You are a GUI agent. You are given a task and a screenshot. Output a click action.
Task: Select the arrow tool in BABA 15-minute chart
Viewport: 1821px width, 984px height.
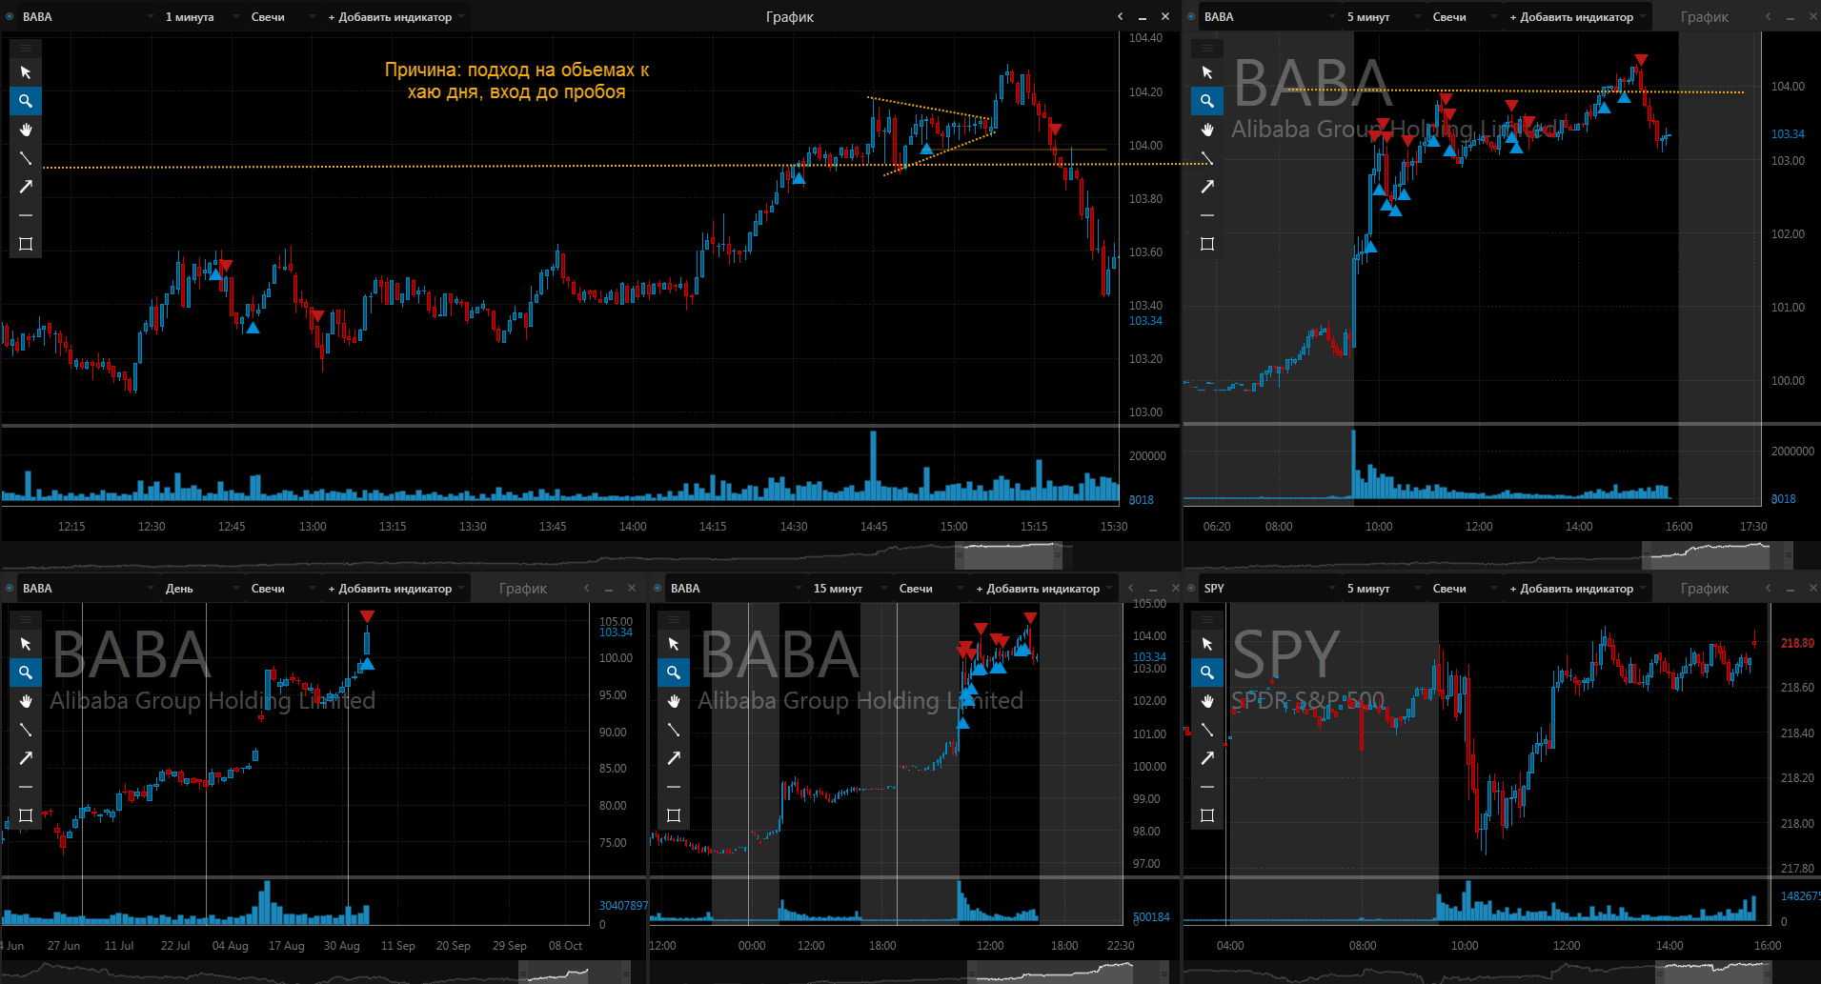pos(674,758)
